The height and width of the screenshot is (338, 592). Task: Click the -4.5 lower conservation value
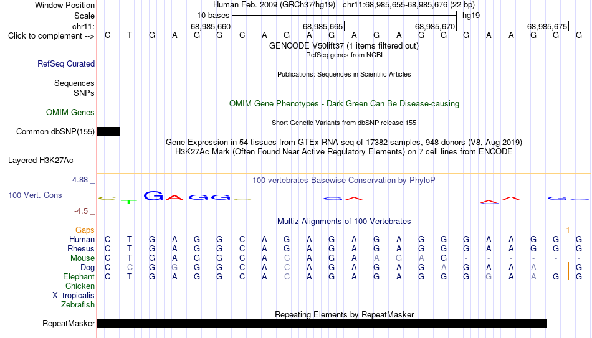pyautogui.click(x=81, y=211)
